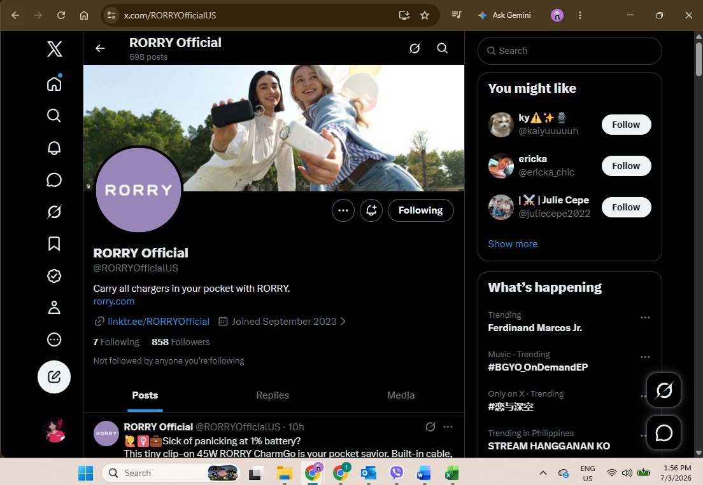The height and width of the screenshot is (485, 703).
Task: Open Notifications bell in the sidebar
Action: click(x=54, y=147)
